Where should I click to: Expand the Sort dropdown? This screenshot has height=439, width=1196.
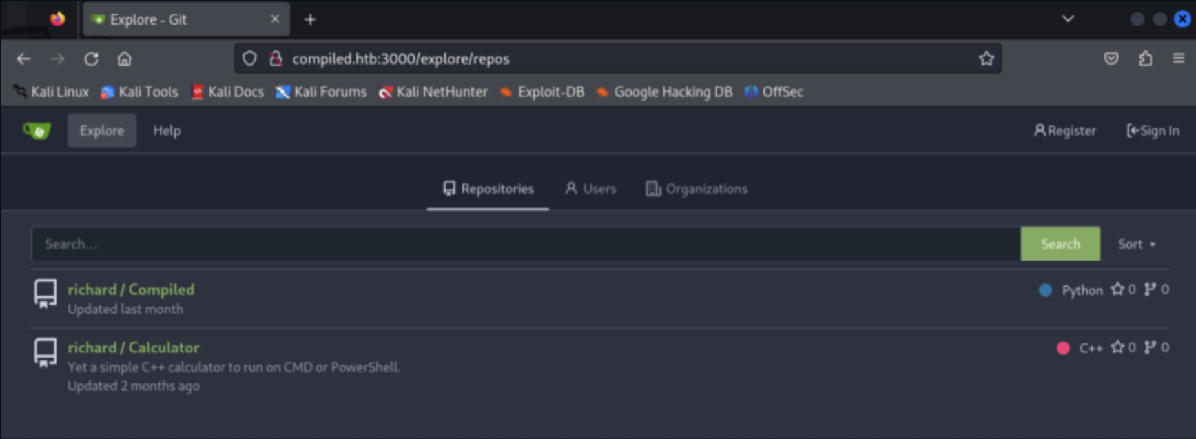point(1137,244)
